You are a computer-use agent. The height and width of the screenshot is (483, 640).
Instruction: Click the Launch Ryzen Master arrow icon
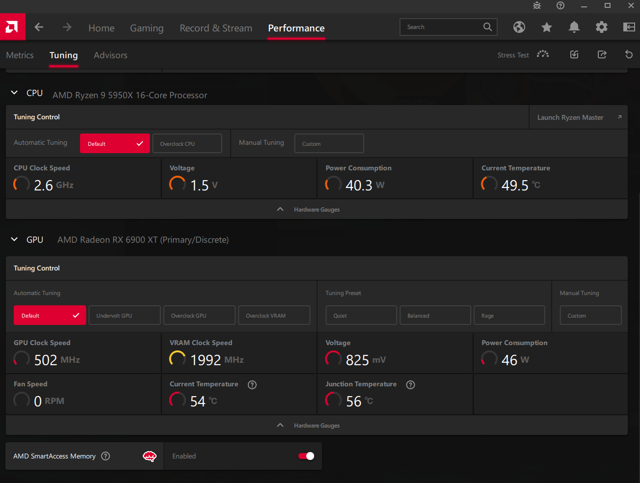619,117
